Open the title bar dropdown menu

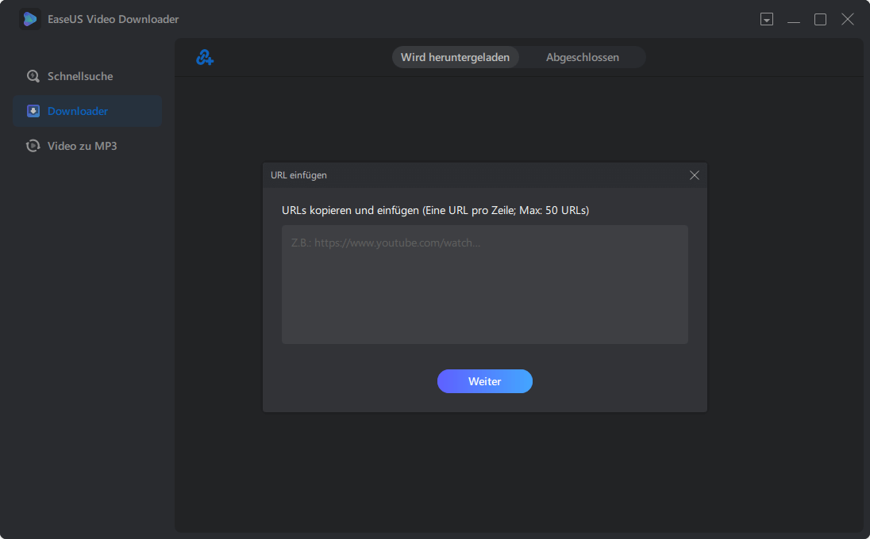(767, 19)
